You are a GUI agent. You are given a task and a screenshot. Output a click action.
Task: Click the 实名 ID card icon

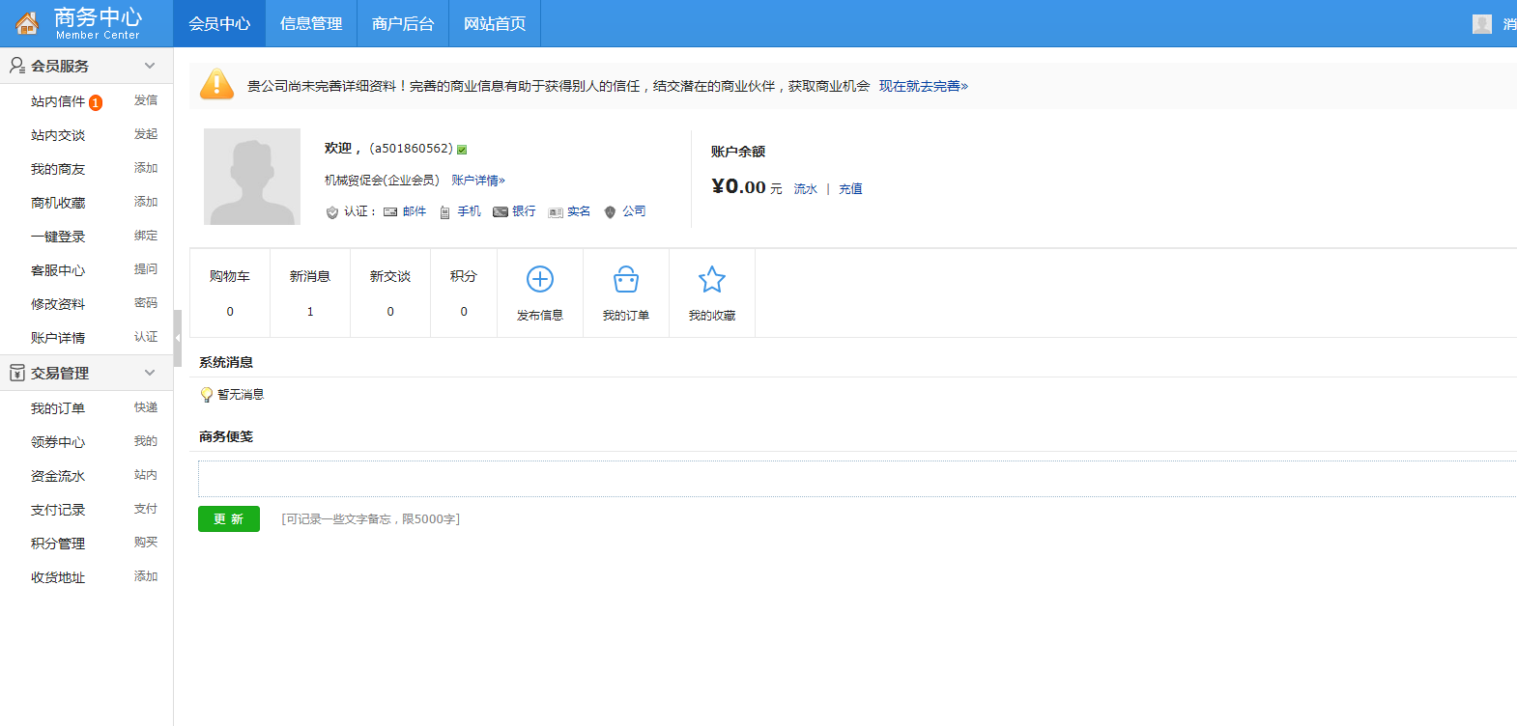point(555,212)
